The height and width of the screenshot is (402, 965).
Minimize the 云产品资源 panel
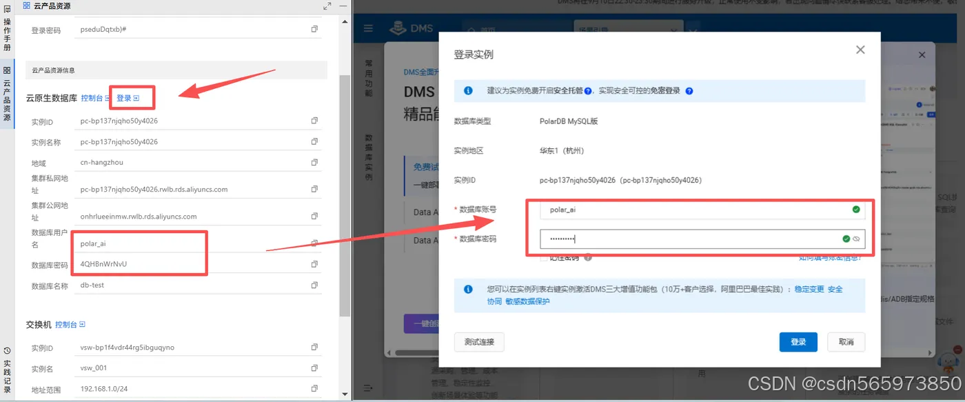click(343, 6)
